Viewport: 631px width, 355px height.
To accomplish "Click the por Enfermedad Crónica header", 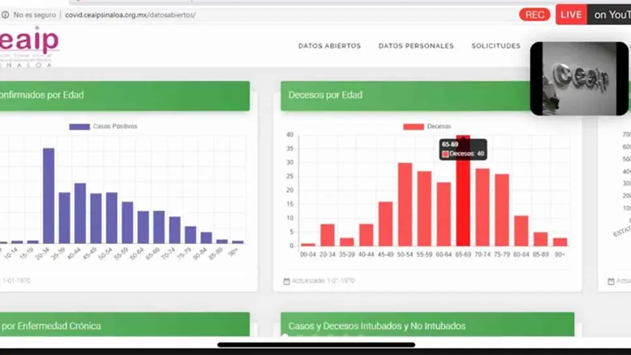I will click(124, 325).
